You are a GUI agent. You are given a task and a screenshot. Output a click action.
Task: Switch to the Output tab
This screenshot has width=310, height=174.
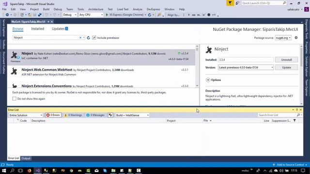tap(26, 158)
